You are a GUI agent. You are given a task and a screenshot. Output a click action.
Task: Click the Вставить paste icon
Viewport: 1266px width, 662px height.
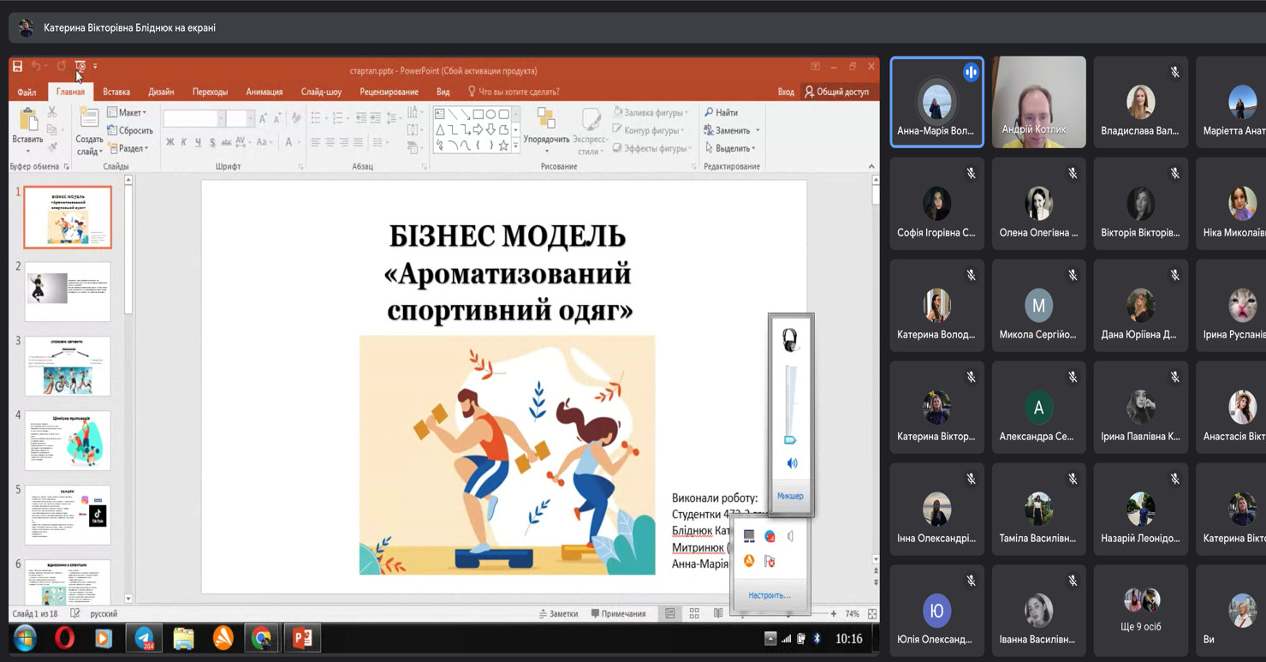pos(27,122)
